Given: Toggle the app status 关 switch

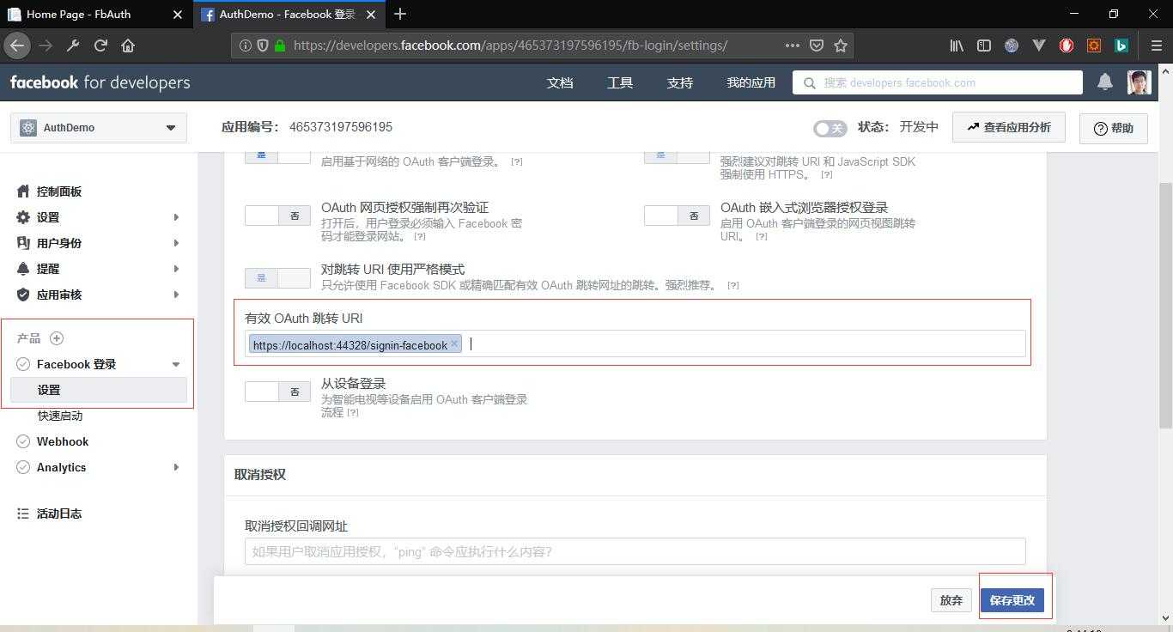Looking at the screenshot, I should click(x=830, y=128).
